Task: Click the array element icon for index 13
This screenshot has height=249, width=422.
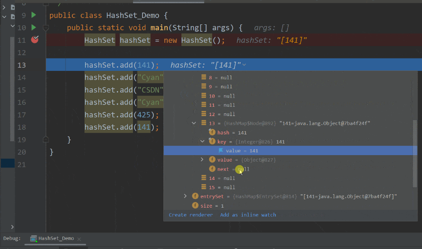Action: (x=204, y=123)
